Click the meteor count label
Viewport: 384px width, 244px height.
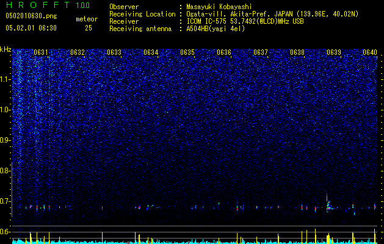pos(87,19)
